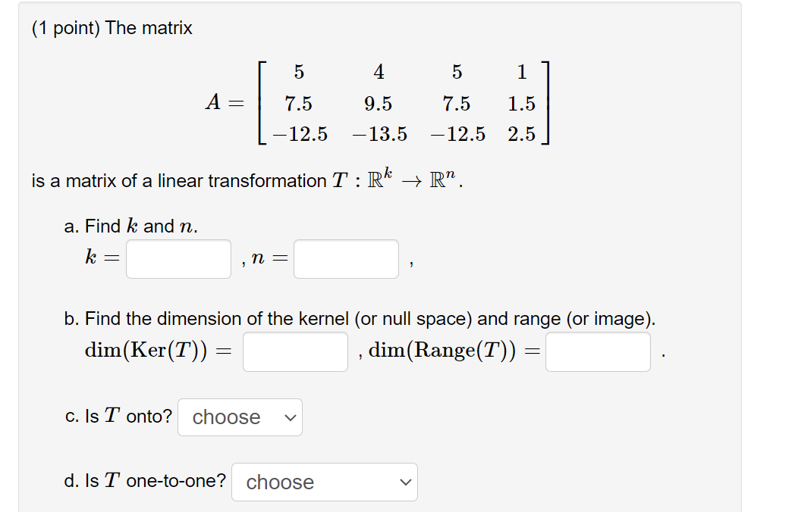
Task: Click the n value input field
Action: (346, 259)
